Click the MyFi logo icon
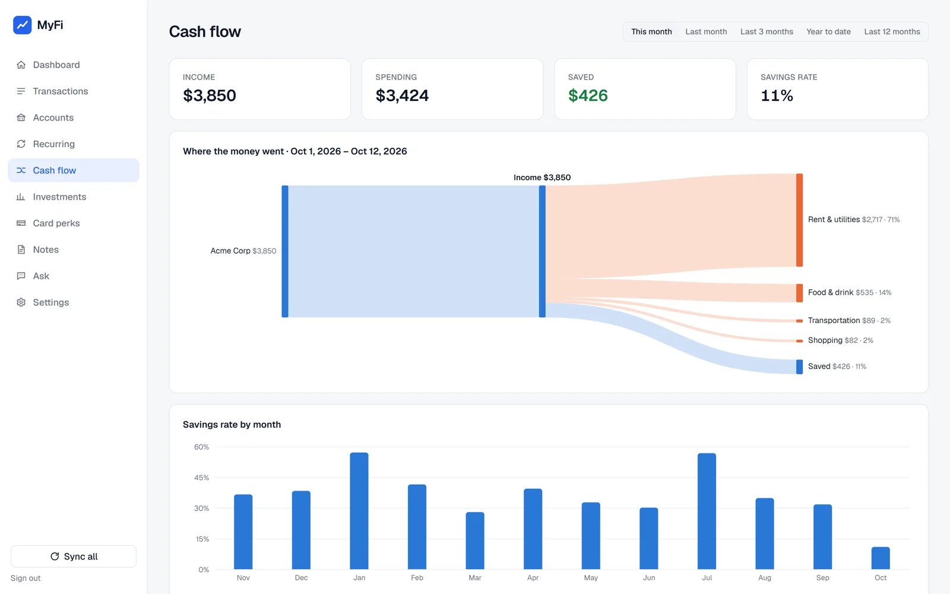The width and height of the screenshot is (950, 594). click(23, 25)
